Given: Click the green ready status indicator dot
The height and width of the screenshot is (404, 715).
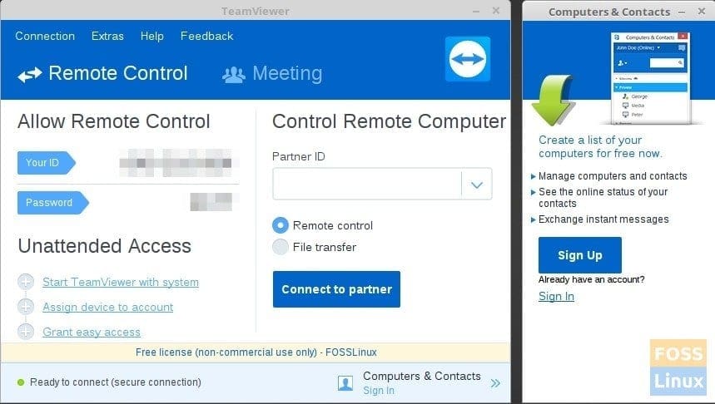Looking at the screenshot, I should 21,382.
